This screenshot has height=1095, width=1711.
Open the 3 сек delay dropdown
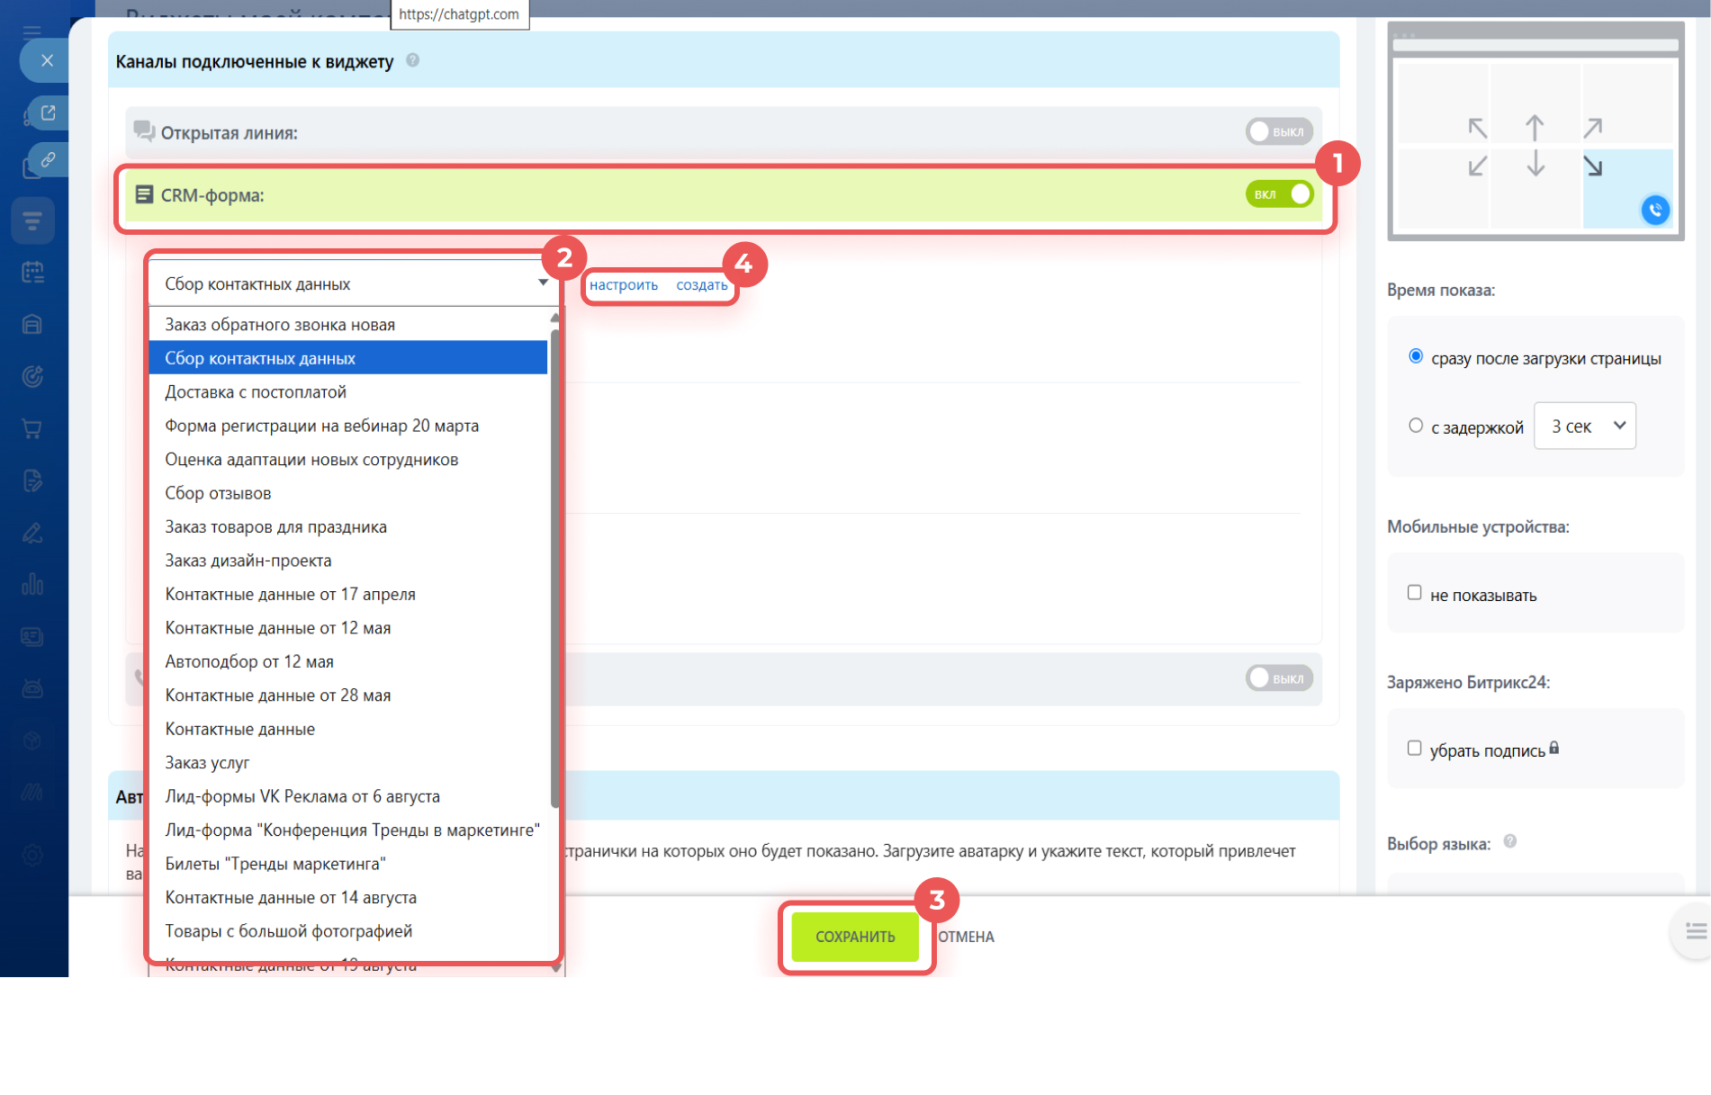(x=1585, y=426)
